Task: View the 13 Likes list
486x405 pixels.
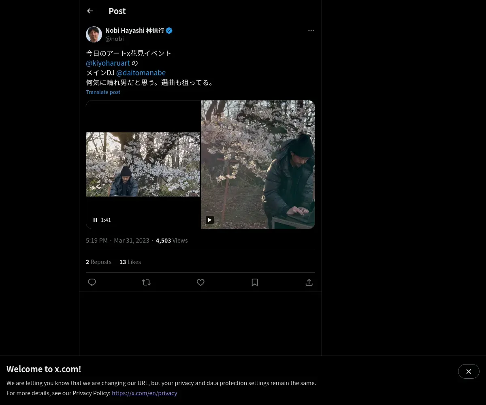Action: click(x=130, y=262)
